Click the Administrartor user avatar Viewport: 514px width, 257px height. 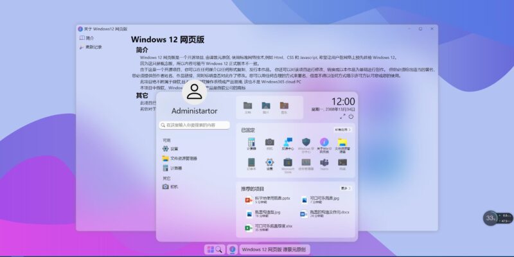tap(195, 92)
